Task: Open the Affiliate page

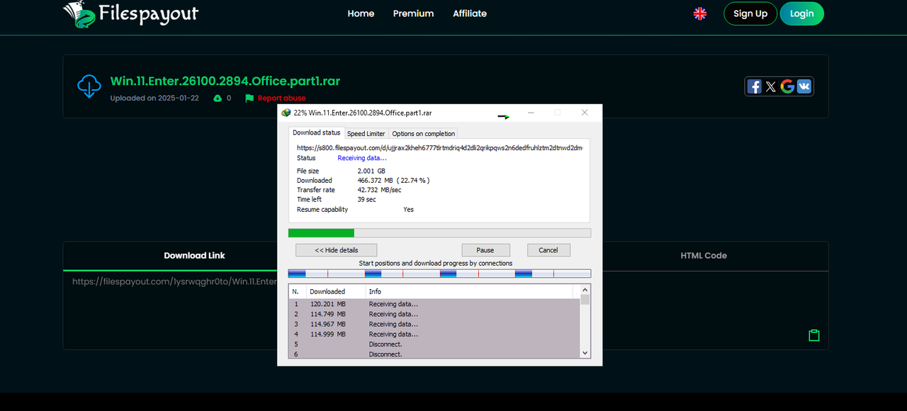Action: pos(470,13)
